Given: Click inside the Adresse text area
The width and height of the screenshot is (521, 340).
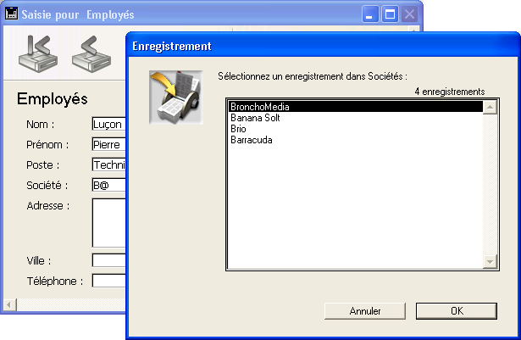Looking at the screenshot, I should (108, 222).
